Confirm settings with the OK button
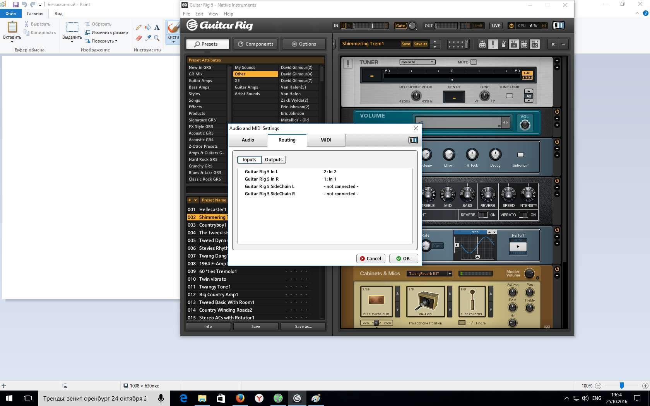Viewport: 650px width, 406px height. pos(403,259)
